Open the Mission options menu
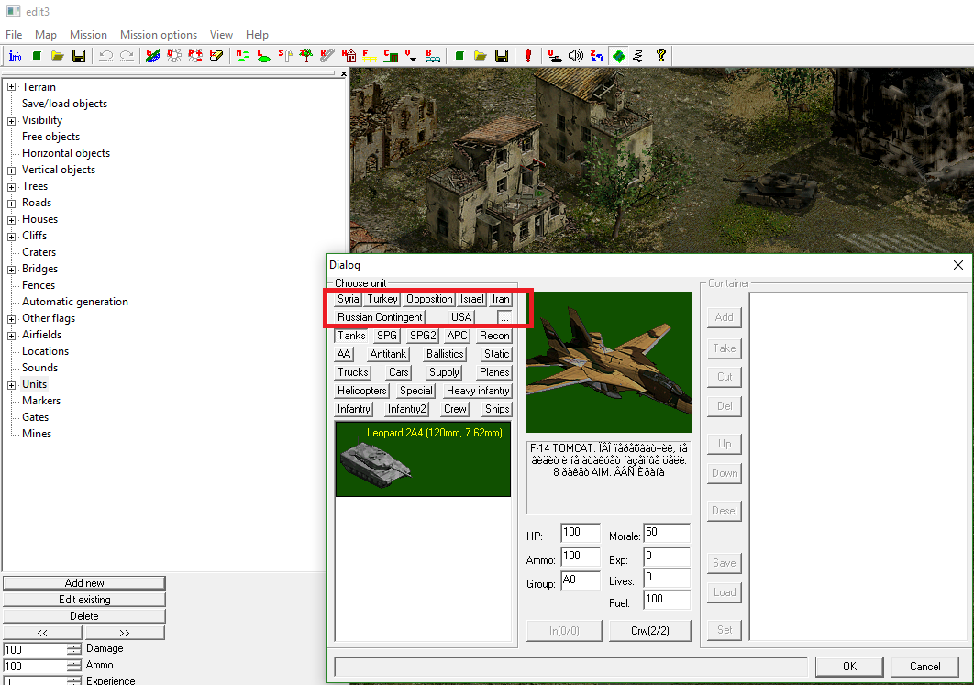 pyautogui.click(x=159, y=35)
